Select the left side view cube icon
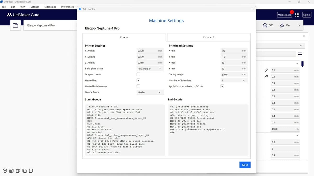This screenshot has height=176, width=314. coord(24,171)
